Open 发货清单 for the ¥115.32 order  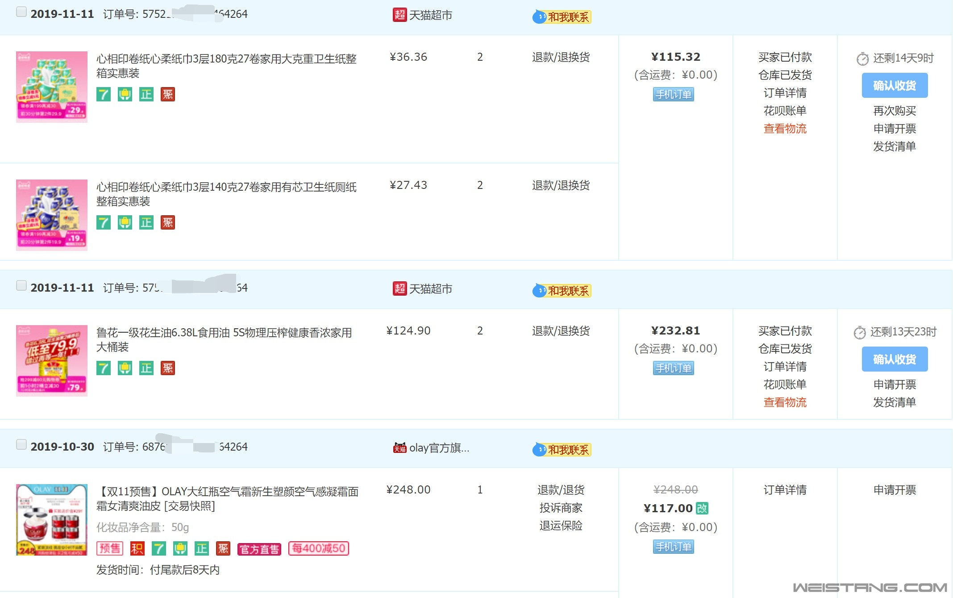tap(895, 146)
